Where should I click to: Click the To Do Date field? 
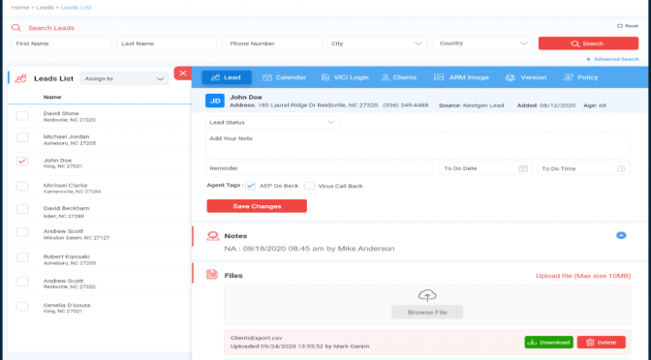click(485, 168)
